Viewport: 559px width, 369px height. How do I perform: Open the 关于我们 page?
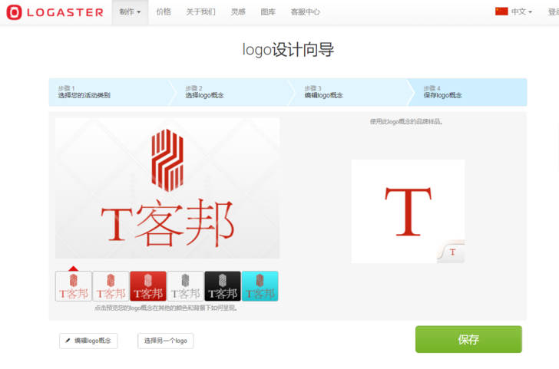(200, 12)
